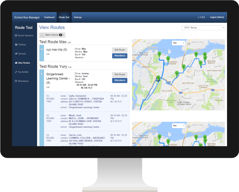
Task: Open the Map type dropdown on top map
Action: (178, 43)
